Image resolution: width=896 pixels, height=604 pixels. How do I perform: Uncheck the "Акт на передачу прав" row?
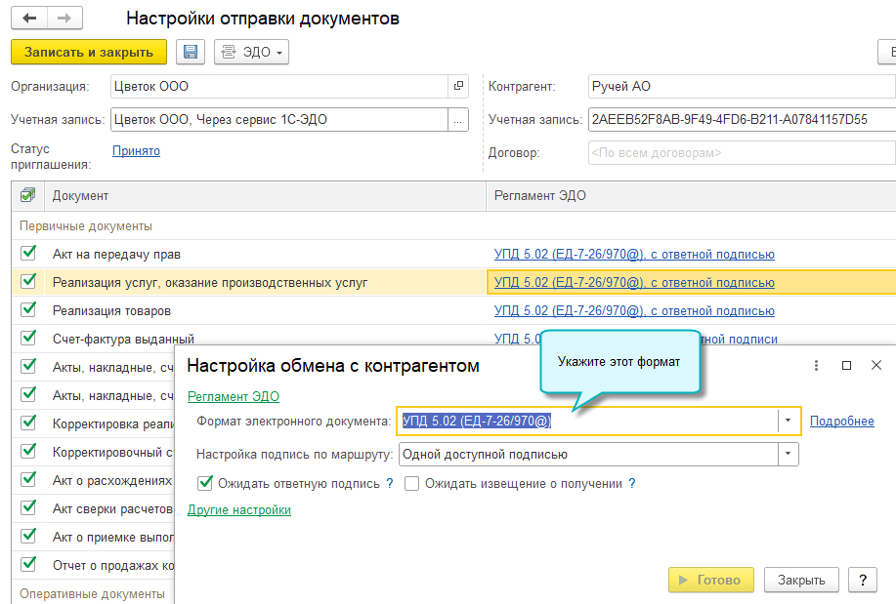[28, 254]
